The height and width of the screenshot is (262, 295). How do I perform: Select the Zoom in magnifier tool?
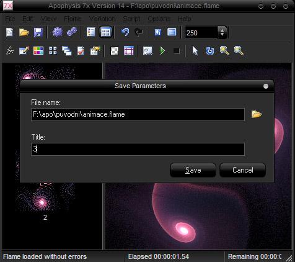[224, 51]
